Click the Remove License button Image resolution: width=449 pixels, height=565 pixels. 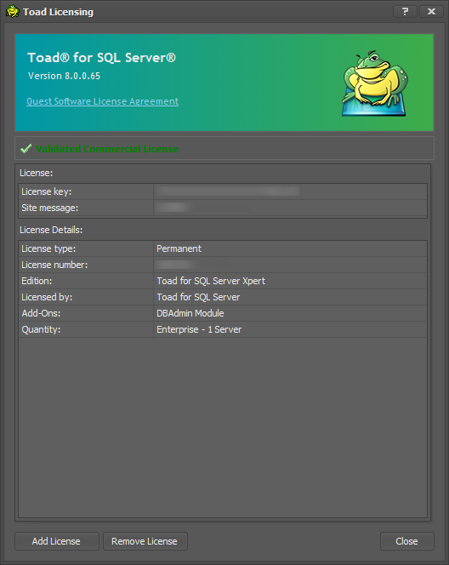point(145,541)
